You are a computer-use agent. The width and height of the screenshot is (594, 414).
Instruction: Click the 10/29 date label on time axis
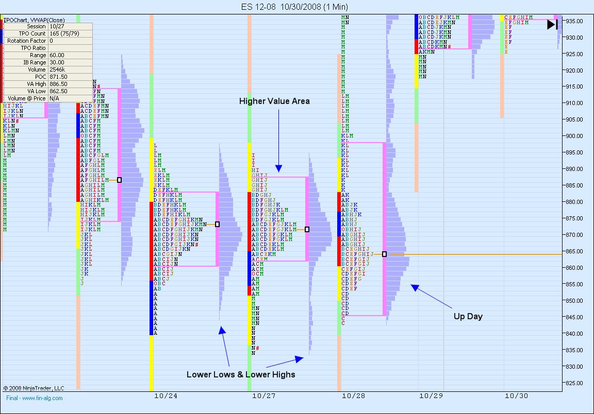[x=431, y=396]
